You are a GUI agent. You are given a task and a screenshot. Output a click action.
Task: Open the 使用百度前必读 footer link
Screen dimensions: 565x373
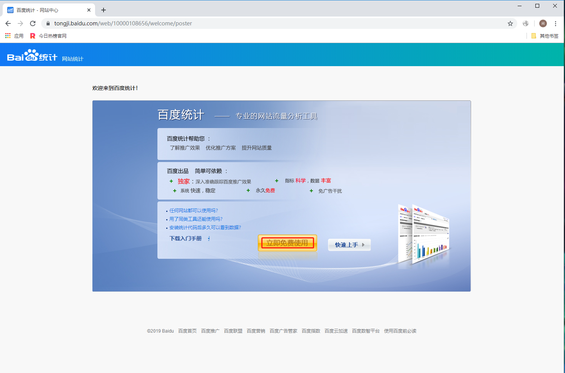[400, 331]
